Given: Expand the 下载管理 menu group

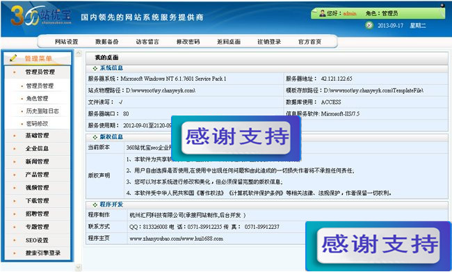Looking at the screenshot, I should (x=38, y=201).
